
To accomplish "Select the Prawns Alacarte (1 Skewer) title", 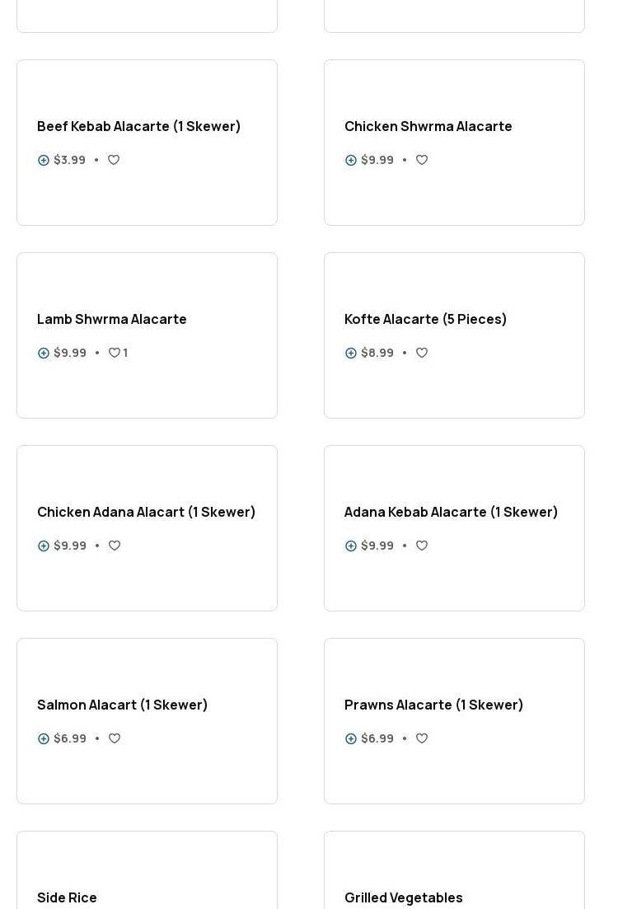I will pos(433,705).
